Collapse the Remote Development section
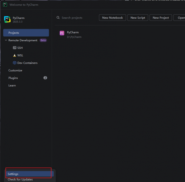185x182 pixels. [6, 40]
